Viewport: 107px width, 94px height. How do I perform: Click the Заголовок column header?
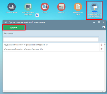point(51,33)
